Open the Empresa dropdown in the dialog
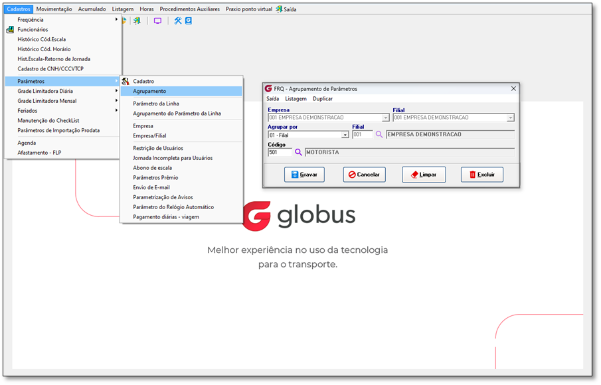Screen dimensions: 601x385 click(x=386, y=117)
